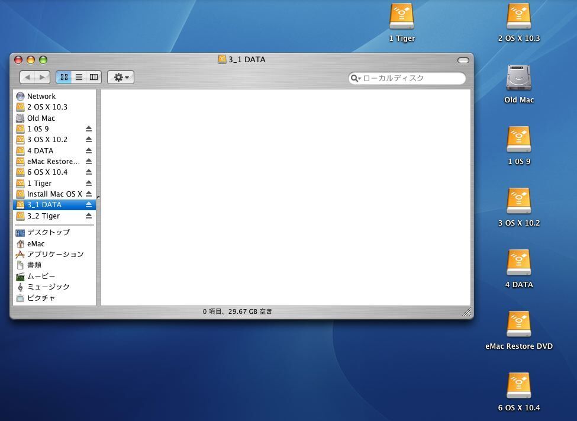Eject the 6 OS X 10.4 volume
Image resolution: width=577 pixels, height=421 pixels.
coord(89,172)
